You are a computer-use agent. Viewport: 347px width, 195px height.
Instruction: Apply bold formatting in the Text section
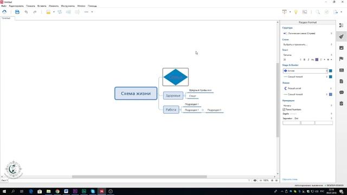coord(304,60)
